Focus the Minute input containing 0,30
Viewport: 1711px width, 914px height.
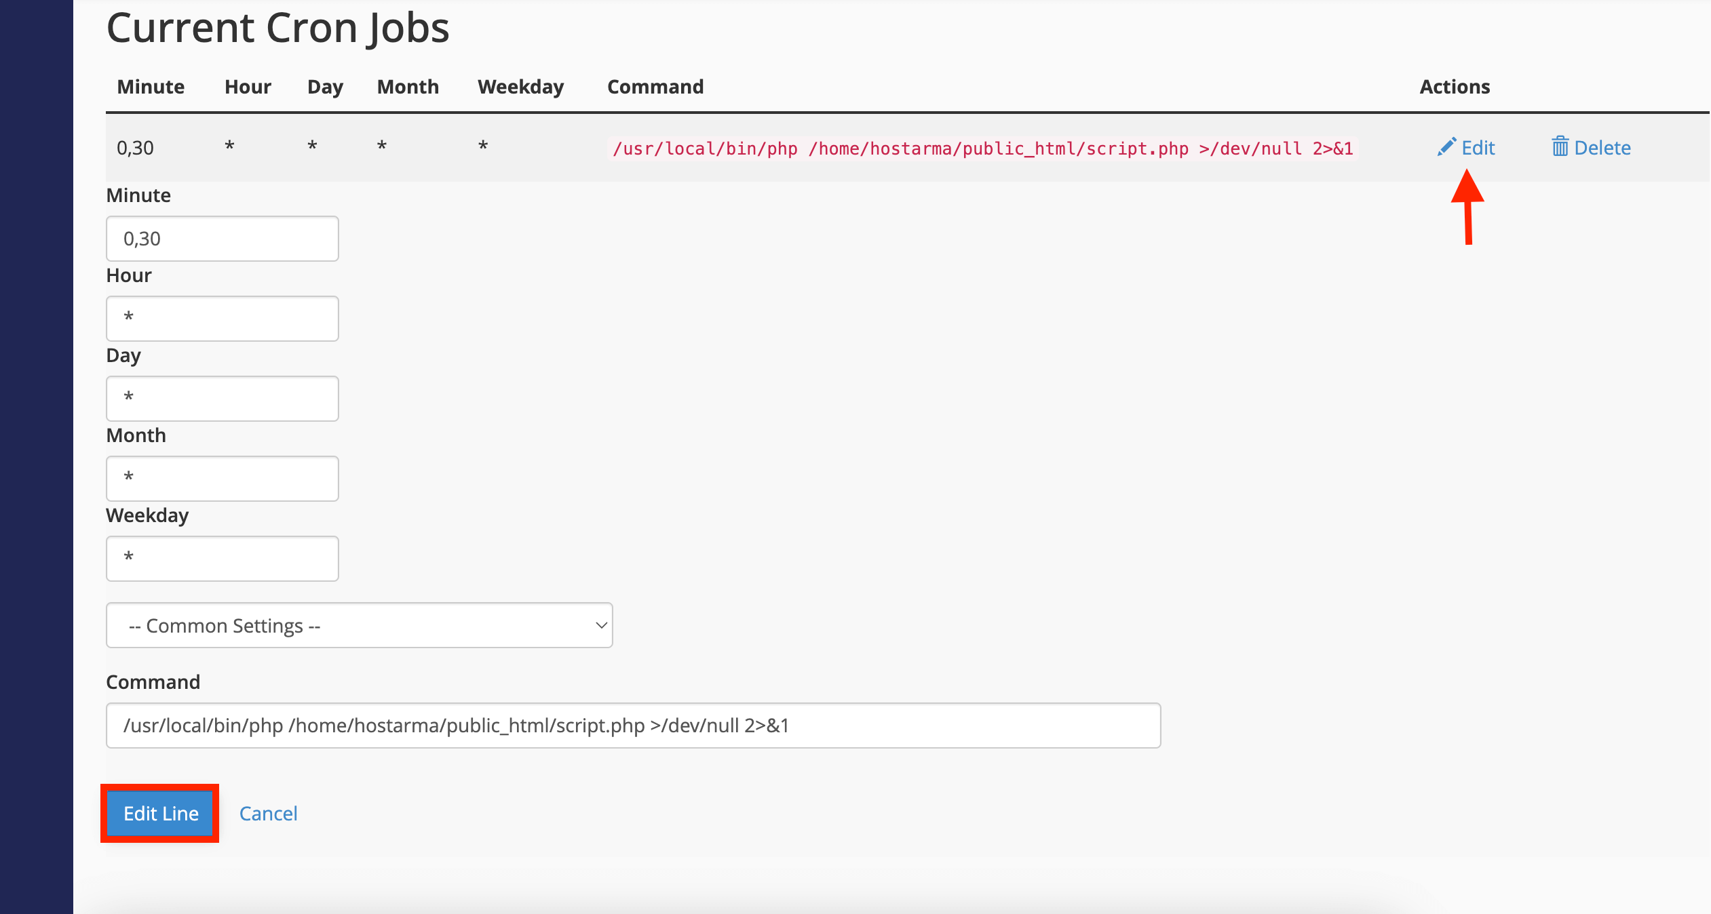point(223,239)
